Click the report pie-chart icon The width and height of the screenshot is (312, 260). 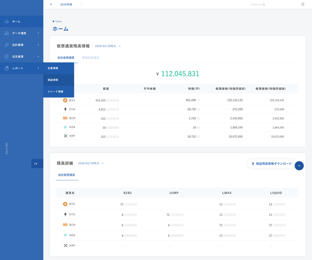6,68
